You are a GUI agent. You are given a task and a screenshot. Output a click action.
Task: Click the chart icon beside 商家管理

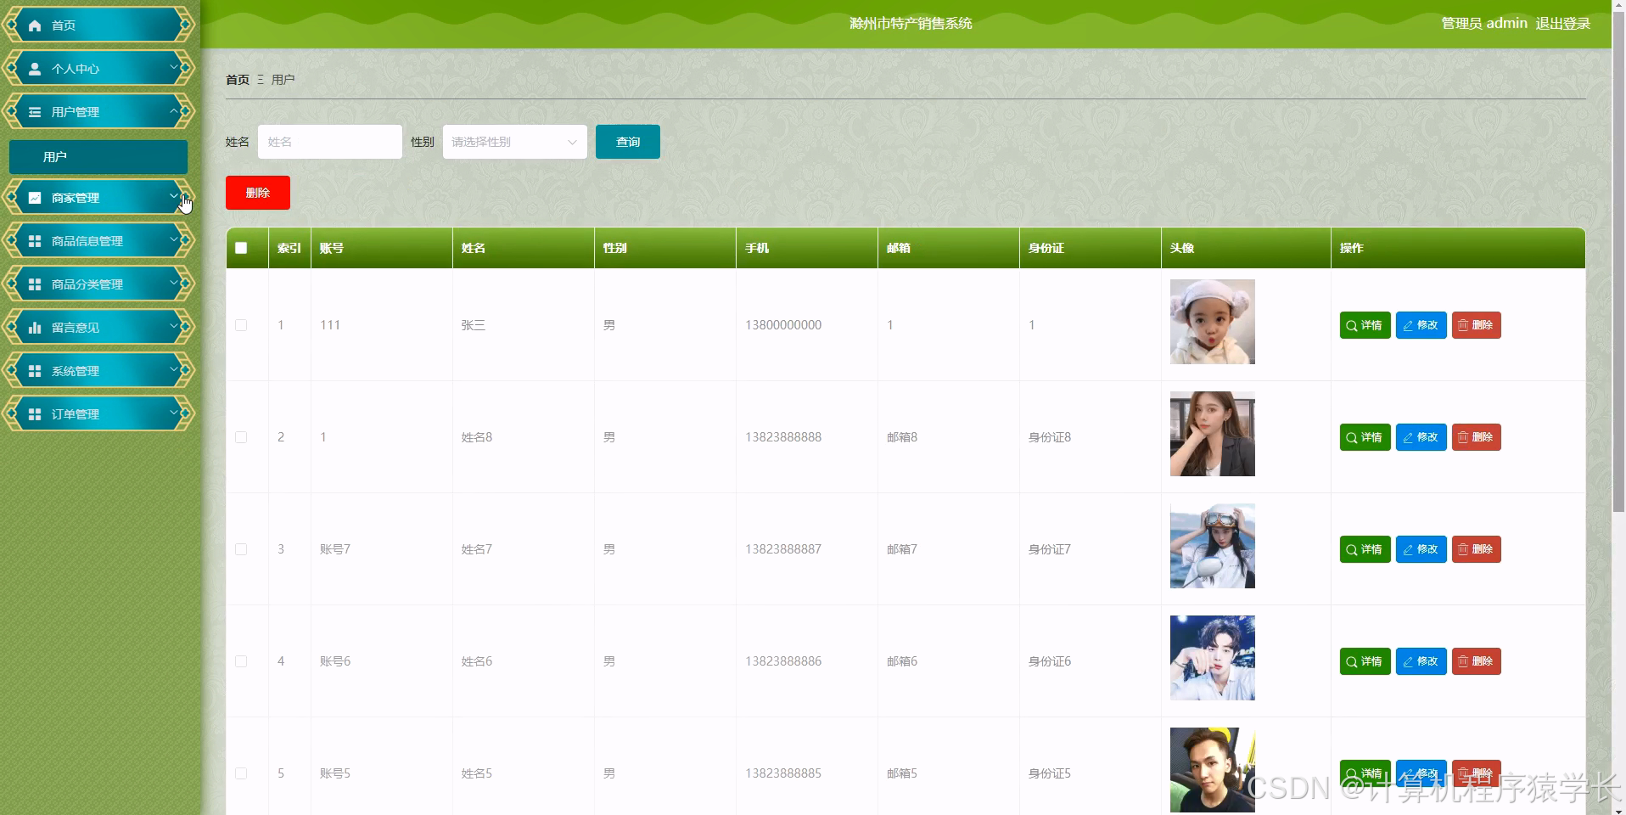35,198
